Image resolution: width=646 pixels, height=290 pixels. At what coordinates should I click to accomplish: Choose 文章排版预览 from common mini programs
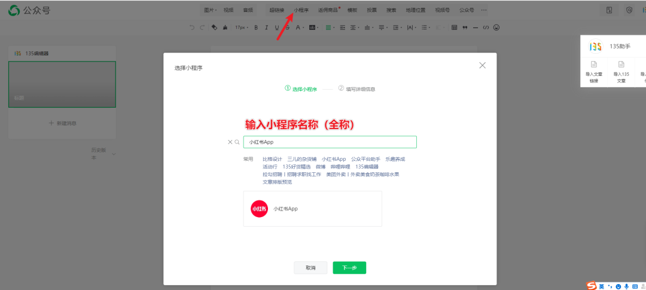point(278,182)
